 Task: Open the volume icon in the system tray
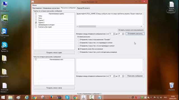click(x=161, y=97)
